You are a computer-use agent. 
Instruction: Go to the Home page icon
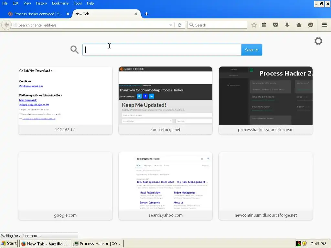click(x=299, y=25)
